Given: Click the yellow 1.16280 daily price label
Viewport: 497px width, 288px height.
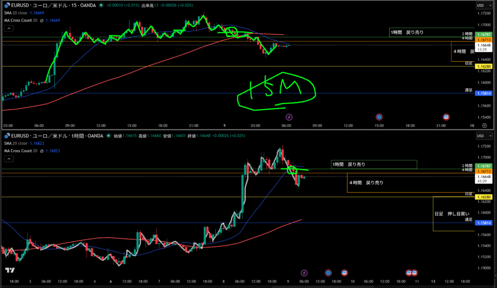Looking at the screenshot, I should click(484, 67).
